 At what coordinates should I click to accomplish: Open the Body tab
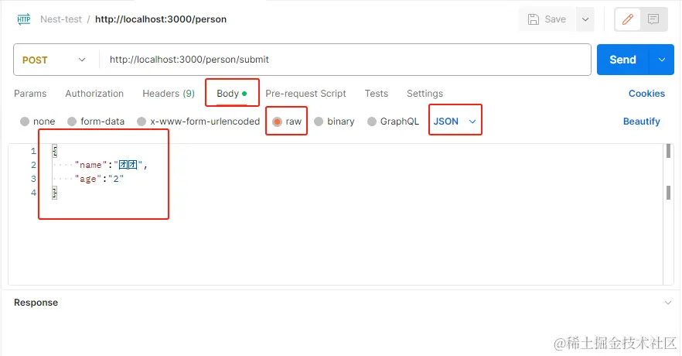232,94
